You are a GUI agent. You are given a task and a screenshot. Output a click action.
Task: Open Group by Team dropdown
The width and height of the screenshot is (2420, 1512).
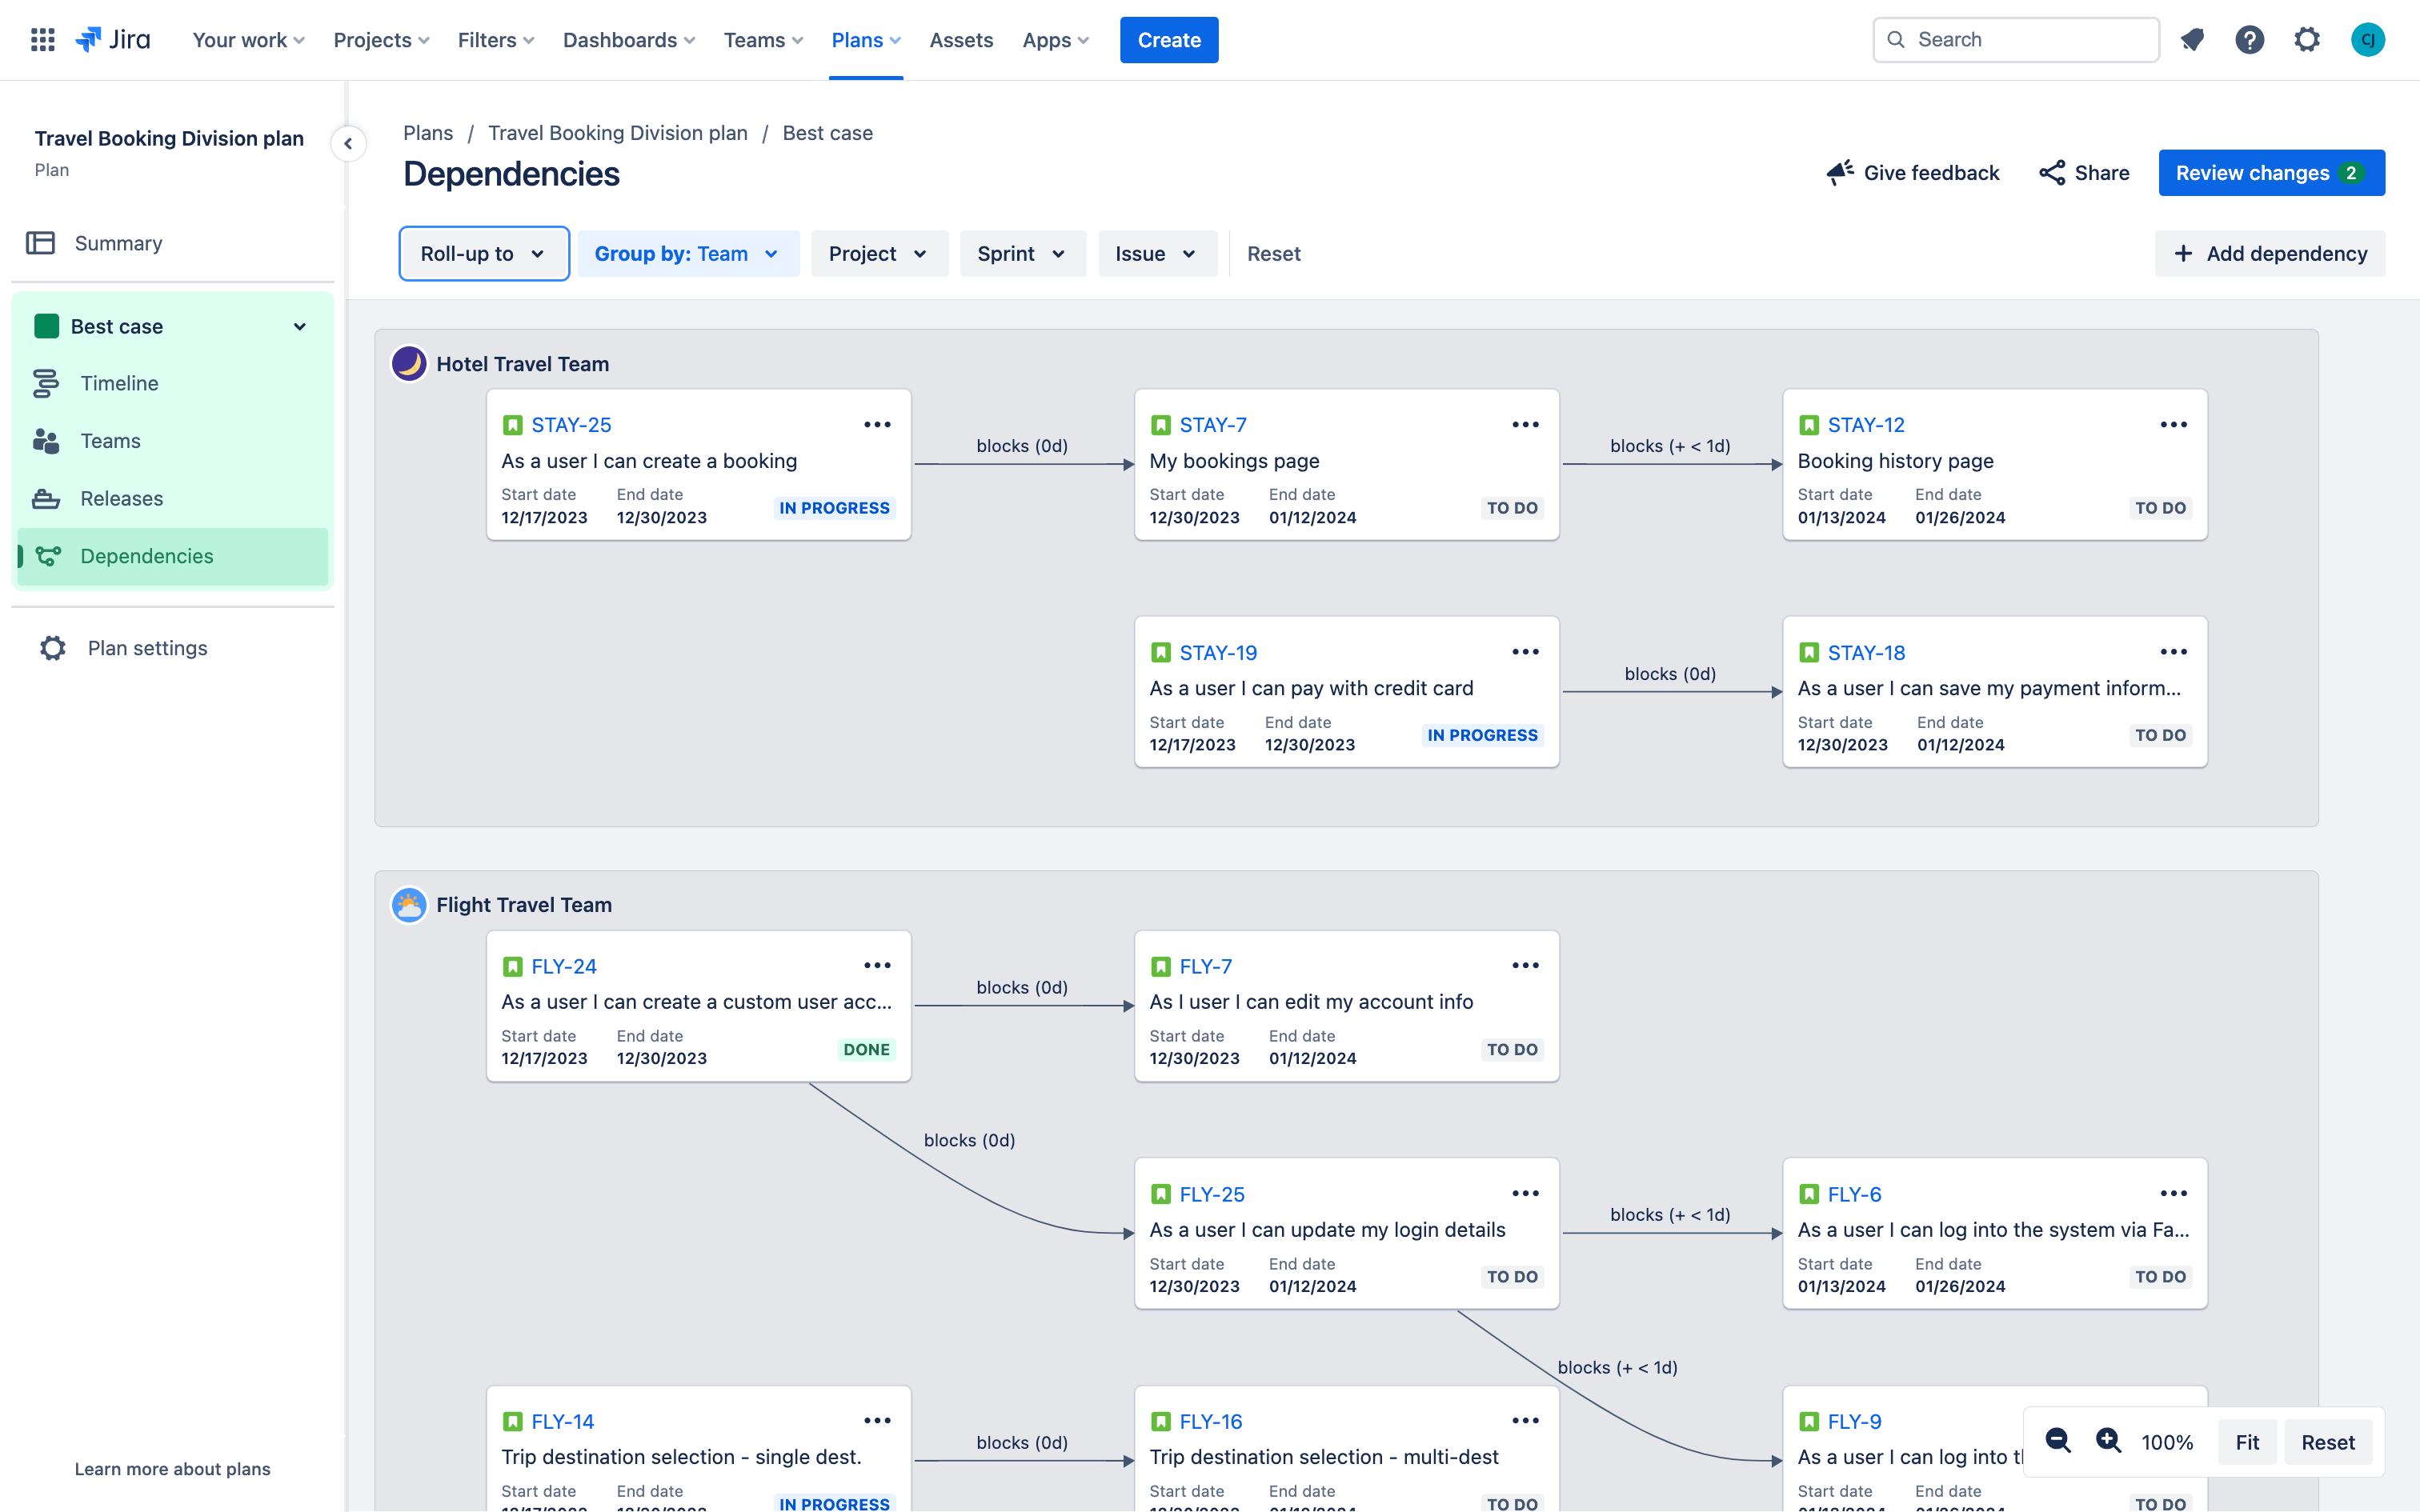point(687,254)
